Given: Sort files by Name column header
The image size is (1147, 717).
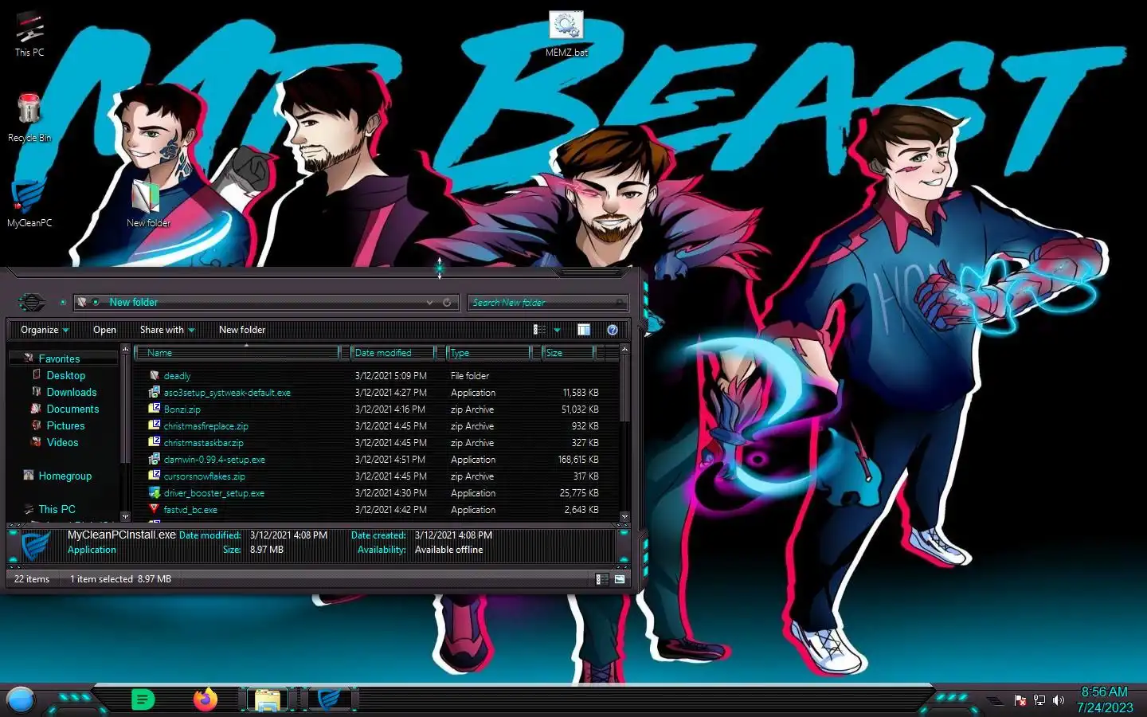Looking at the screenshot, I should tap(237, 353).
